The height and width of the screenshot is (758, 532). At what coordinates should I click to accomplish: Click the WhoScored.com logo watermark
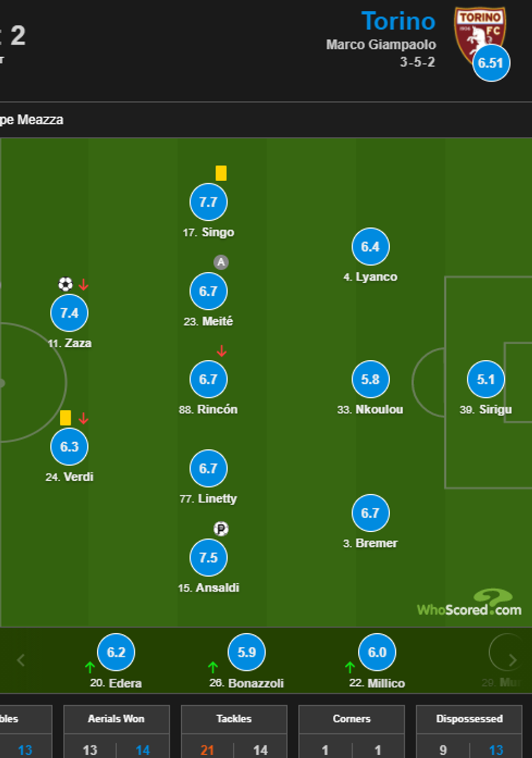click(x=470, y=604)
